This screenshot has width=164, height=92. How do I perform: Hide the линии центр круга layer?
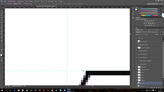[x=136, y=70]
